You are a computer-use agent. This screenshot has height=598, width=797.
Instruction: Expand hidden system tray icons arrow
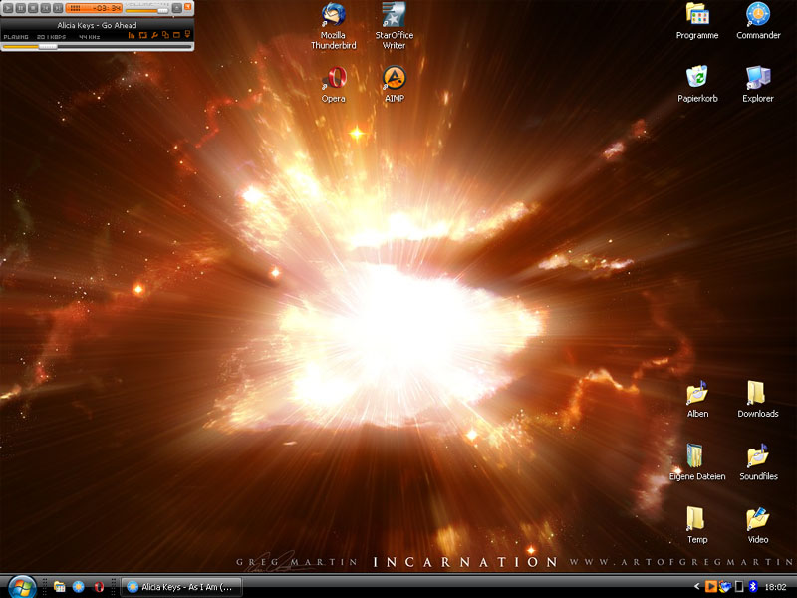point(696,587)
